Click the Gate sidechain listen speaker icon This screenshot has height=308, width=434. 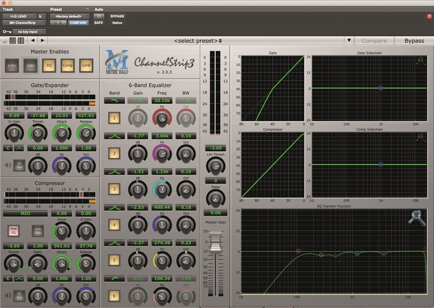[8, 165]
